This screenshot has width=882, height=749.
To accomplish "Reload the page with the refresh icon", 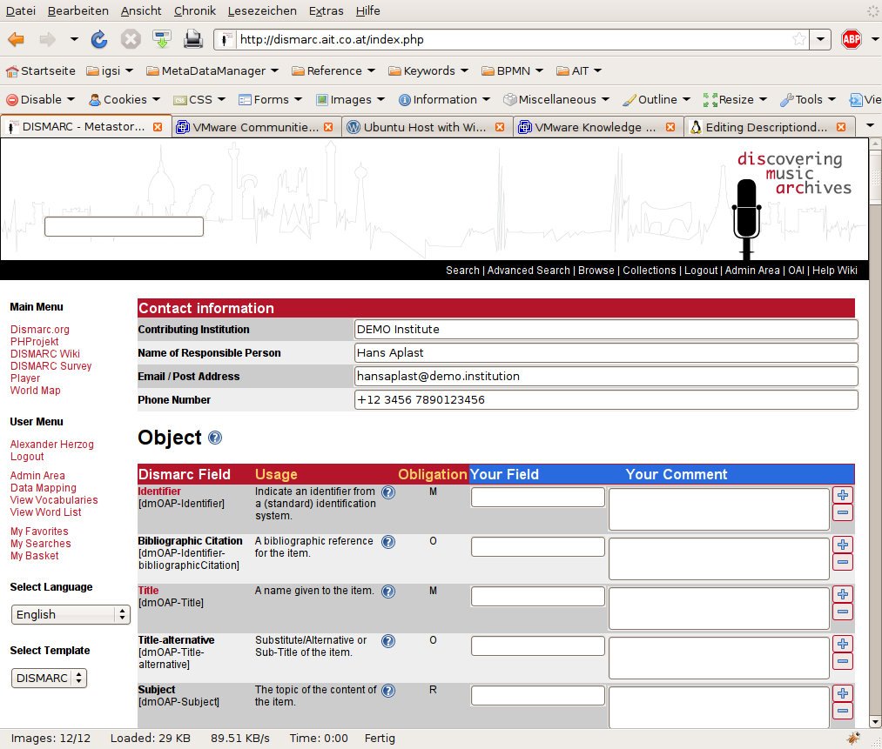I will pyautogui.click(x=99, y=39).
